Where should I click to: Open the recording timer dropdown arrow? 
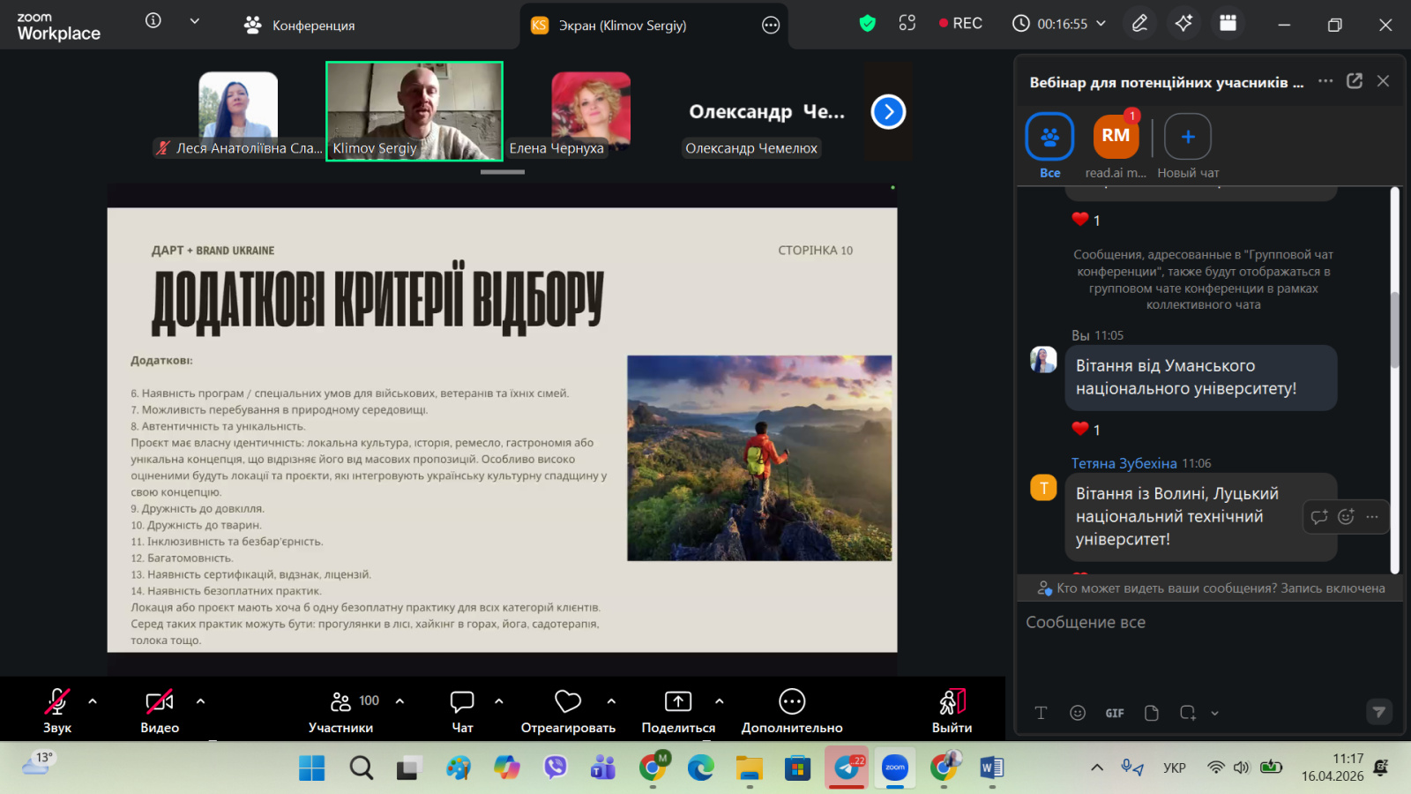1101,24
